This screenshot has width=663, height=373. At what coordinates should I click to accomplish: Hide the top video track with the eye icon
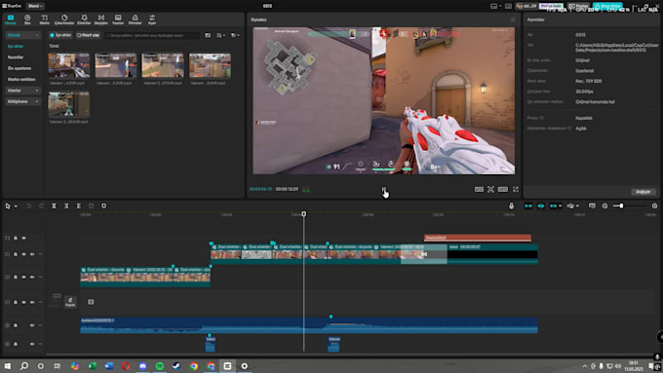point(23,254)
